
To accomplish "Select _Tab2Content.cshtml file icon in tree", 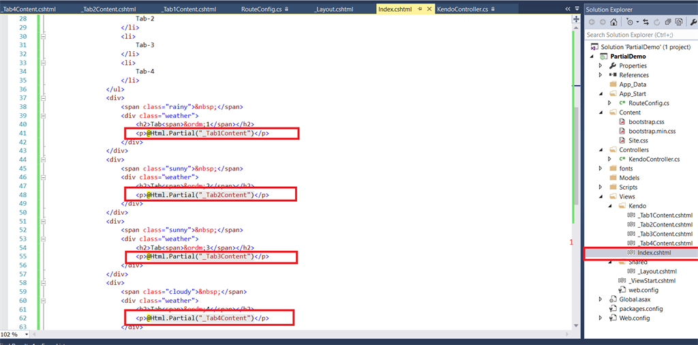I will pos(631,225).
